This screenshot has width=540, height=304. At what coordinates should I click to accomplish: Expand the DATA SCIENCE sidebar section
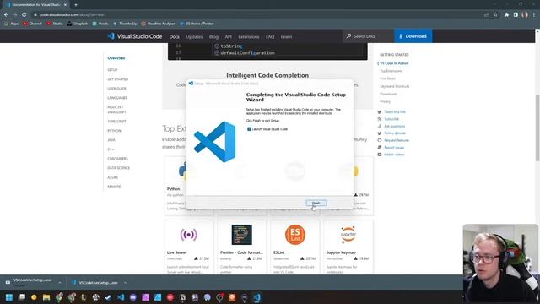[118, 168]
